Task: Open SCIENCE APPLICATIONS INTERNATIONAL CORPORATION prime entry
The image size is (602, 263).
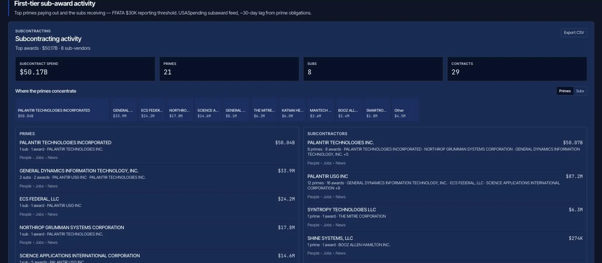Action: click(x=80, y=256)
